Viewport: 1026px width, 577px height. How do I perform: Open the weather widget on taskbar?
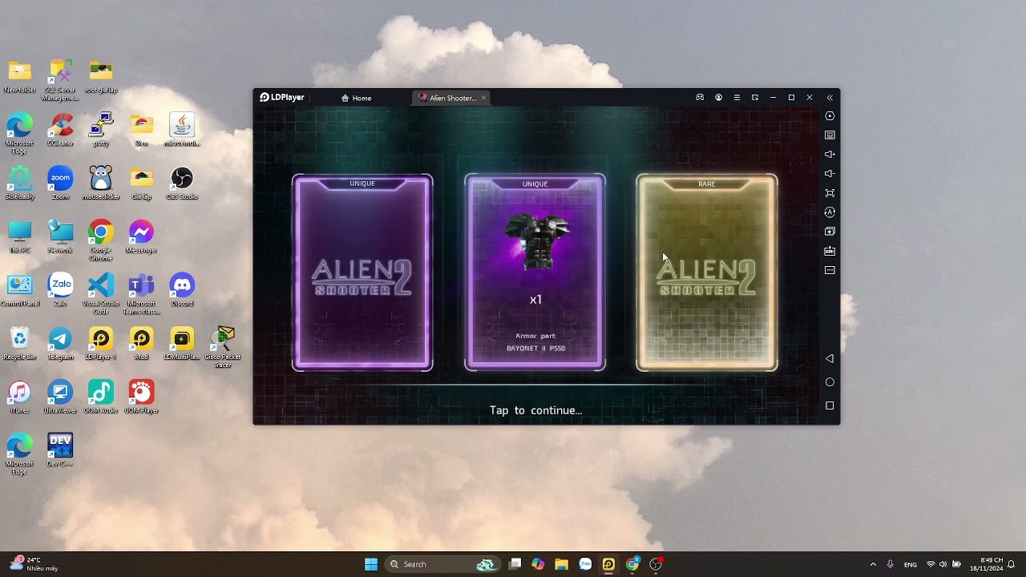click(34, 564)
